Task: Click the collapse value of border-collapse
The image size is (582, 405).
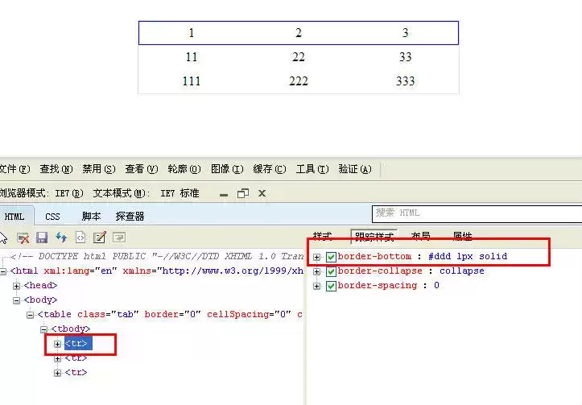Action: 462,271
